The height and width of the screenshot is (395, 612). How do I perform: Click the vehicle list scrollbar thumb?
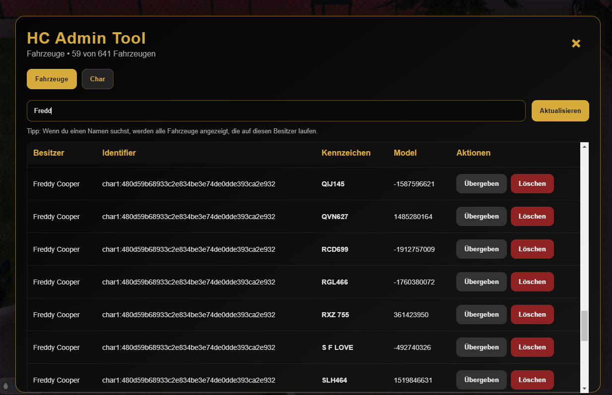click(584, 326)
